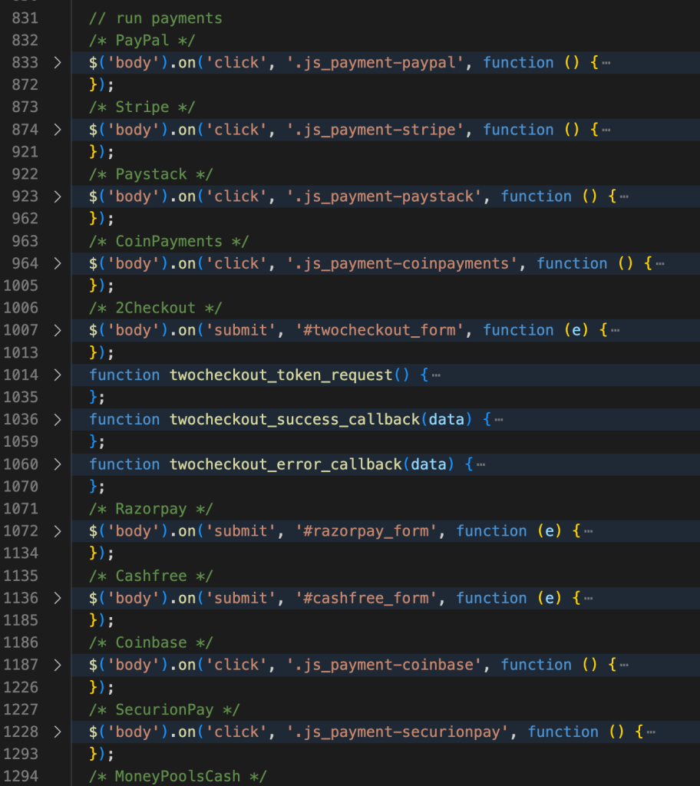Click the '/* CoinPayments */' comment
700x786 pixels.
pyautogui.click(x=169, y=242)
